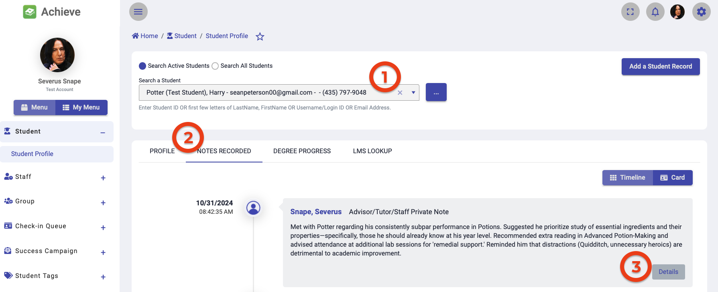Screen dimensions: 718x292
Task: Expand the Staff sidebar section
Action: (103, 178)
